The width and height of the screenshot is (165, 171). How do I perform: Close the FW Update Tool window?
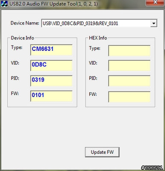(x=155, y=3)
